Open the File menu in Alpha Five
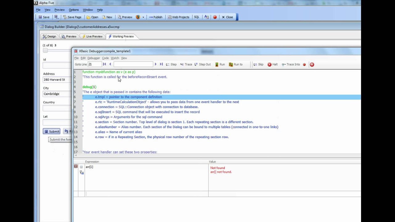 [38, 10]
